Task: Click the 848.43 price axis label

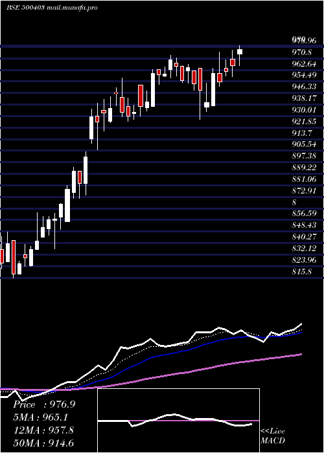Action: pos(304,225)
